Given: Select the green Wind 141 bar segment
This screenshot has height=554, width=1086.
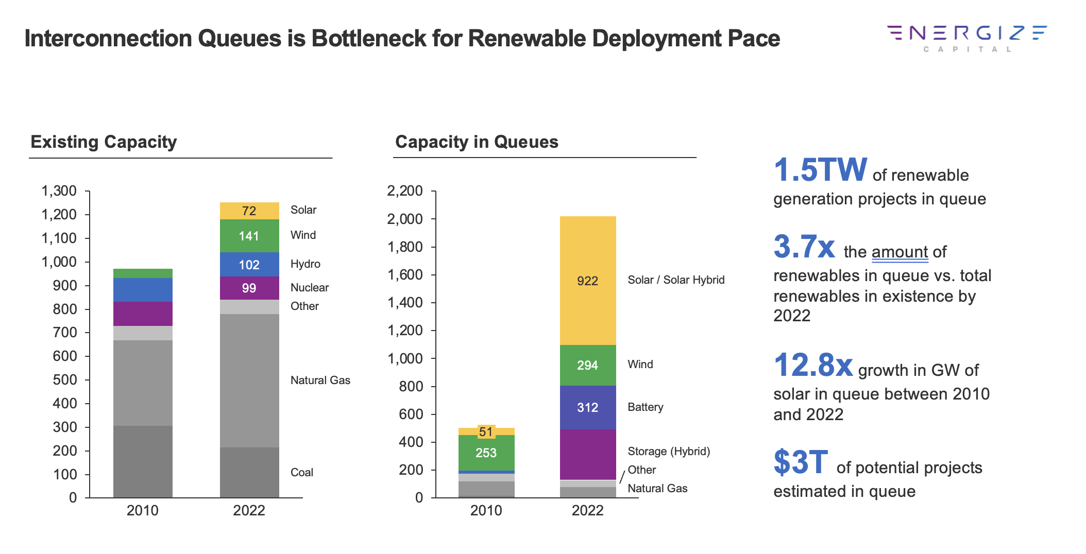Looking at the screenshot, I should pos(249,236).
